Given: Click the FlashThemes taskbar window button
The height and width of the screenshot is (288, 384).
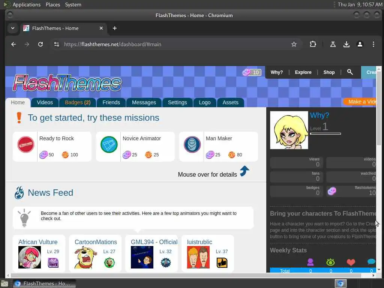Looking at the screenshot, I should pyautogui.click(x=44, y=283).
